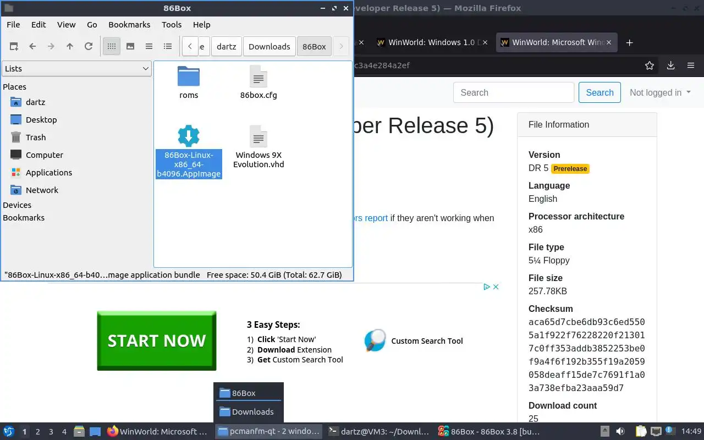Open the Not logged in dropdown
This screenshot has height=440, width=704.
click(660, 93)
